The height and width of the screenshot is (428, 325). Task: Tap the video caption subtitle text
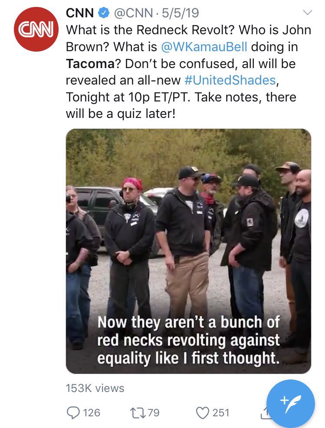188,340
